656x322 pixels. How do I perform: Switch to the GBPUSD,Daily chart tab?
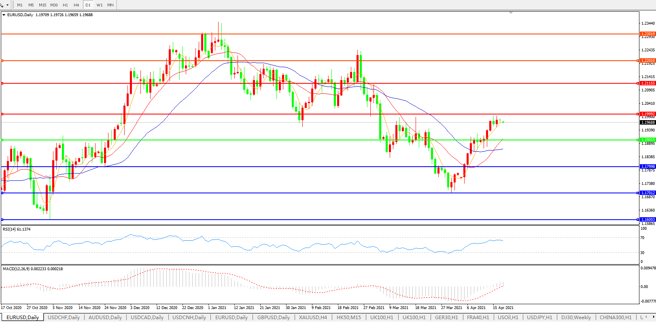(273, 317)
